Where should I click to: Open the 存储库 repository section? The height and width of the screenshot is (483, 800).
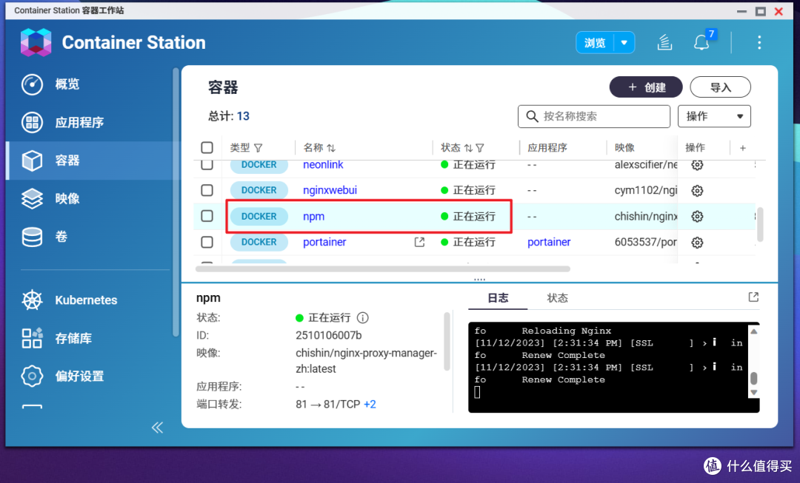57,338
